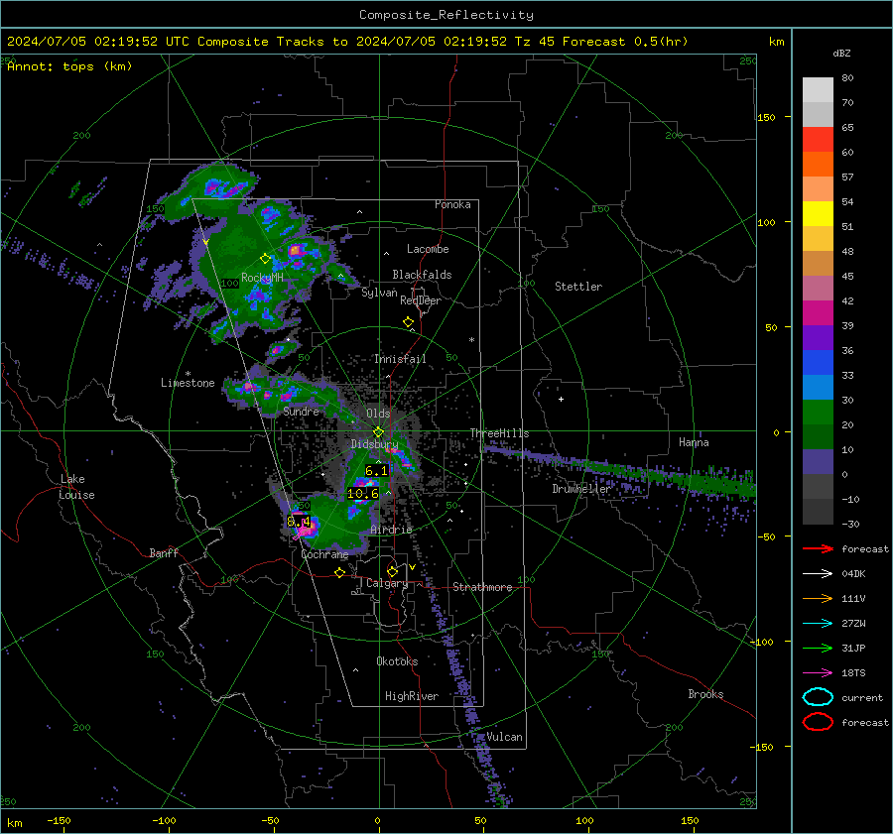Click the white plus marker west of Hanna
The width and height of the screenshot is (893, 834).
[x=561, y=399]
